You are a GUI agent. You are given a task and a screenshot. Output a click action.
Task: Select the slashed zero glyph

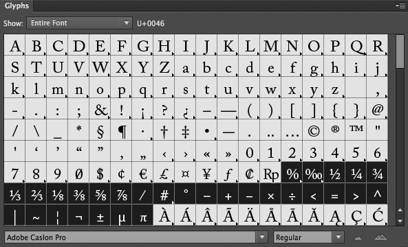click(79, 172)
